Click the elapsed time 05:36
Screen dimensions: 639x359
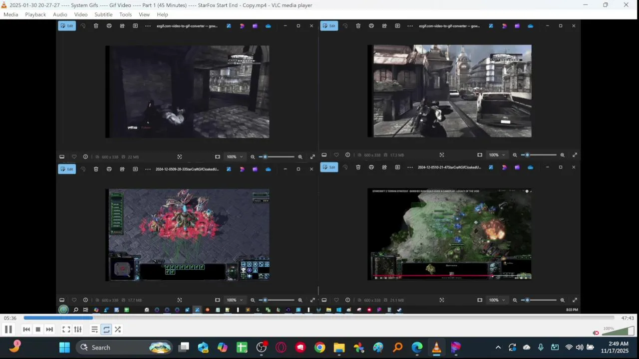point(10,318)
